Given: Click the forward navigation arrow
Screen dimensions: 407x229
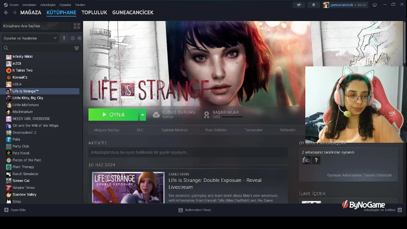Looking at the screenshot, I should (14, 12).
